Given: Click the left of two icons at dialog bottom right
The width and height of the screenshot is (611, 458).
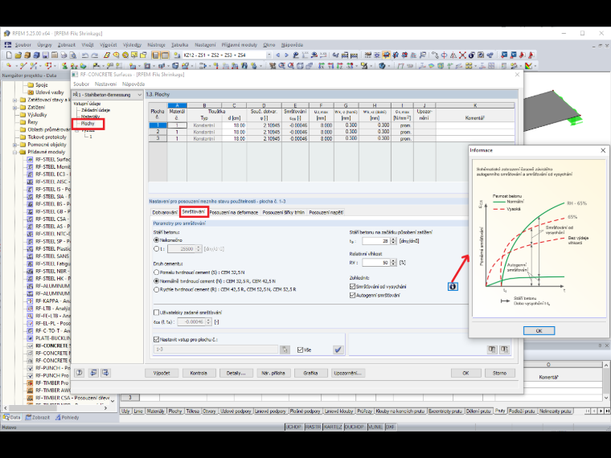Looking at the screenshot, I should coord(492,350).
